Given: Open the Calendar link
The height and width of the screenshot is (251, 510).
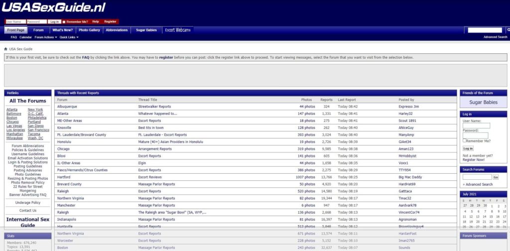Looking at the screenshot, I should [x=25, y=37].
